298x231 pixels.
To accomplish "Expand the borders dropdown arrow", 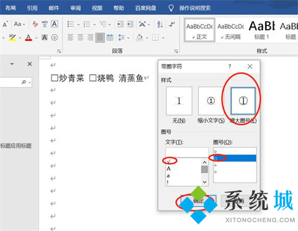I will click(163, 38).
